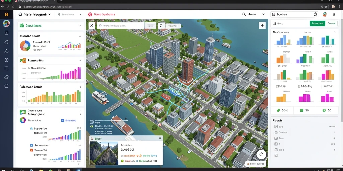Click the labeled button right of map refresh icon
Image resolution: width=343 pixels, height=171 pixels.
coord(173,26)
